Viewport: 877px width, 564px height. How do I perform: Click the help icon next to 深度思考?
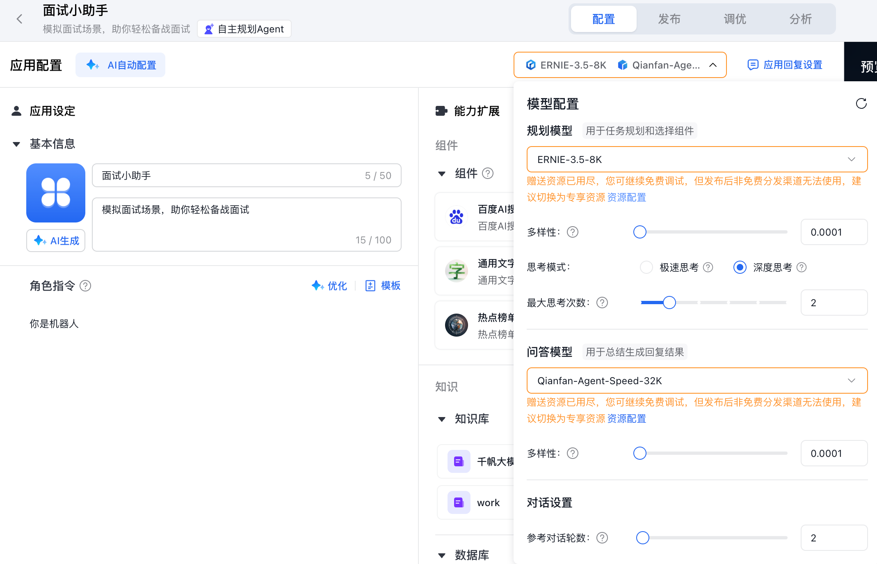[802, 268]
